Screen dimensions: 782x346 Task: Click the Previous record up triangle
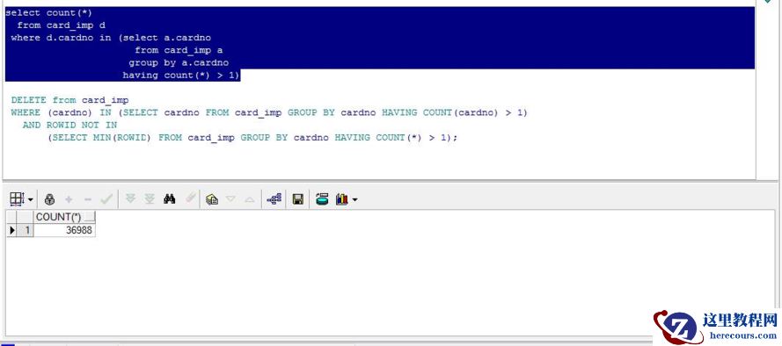coord(250,199)
